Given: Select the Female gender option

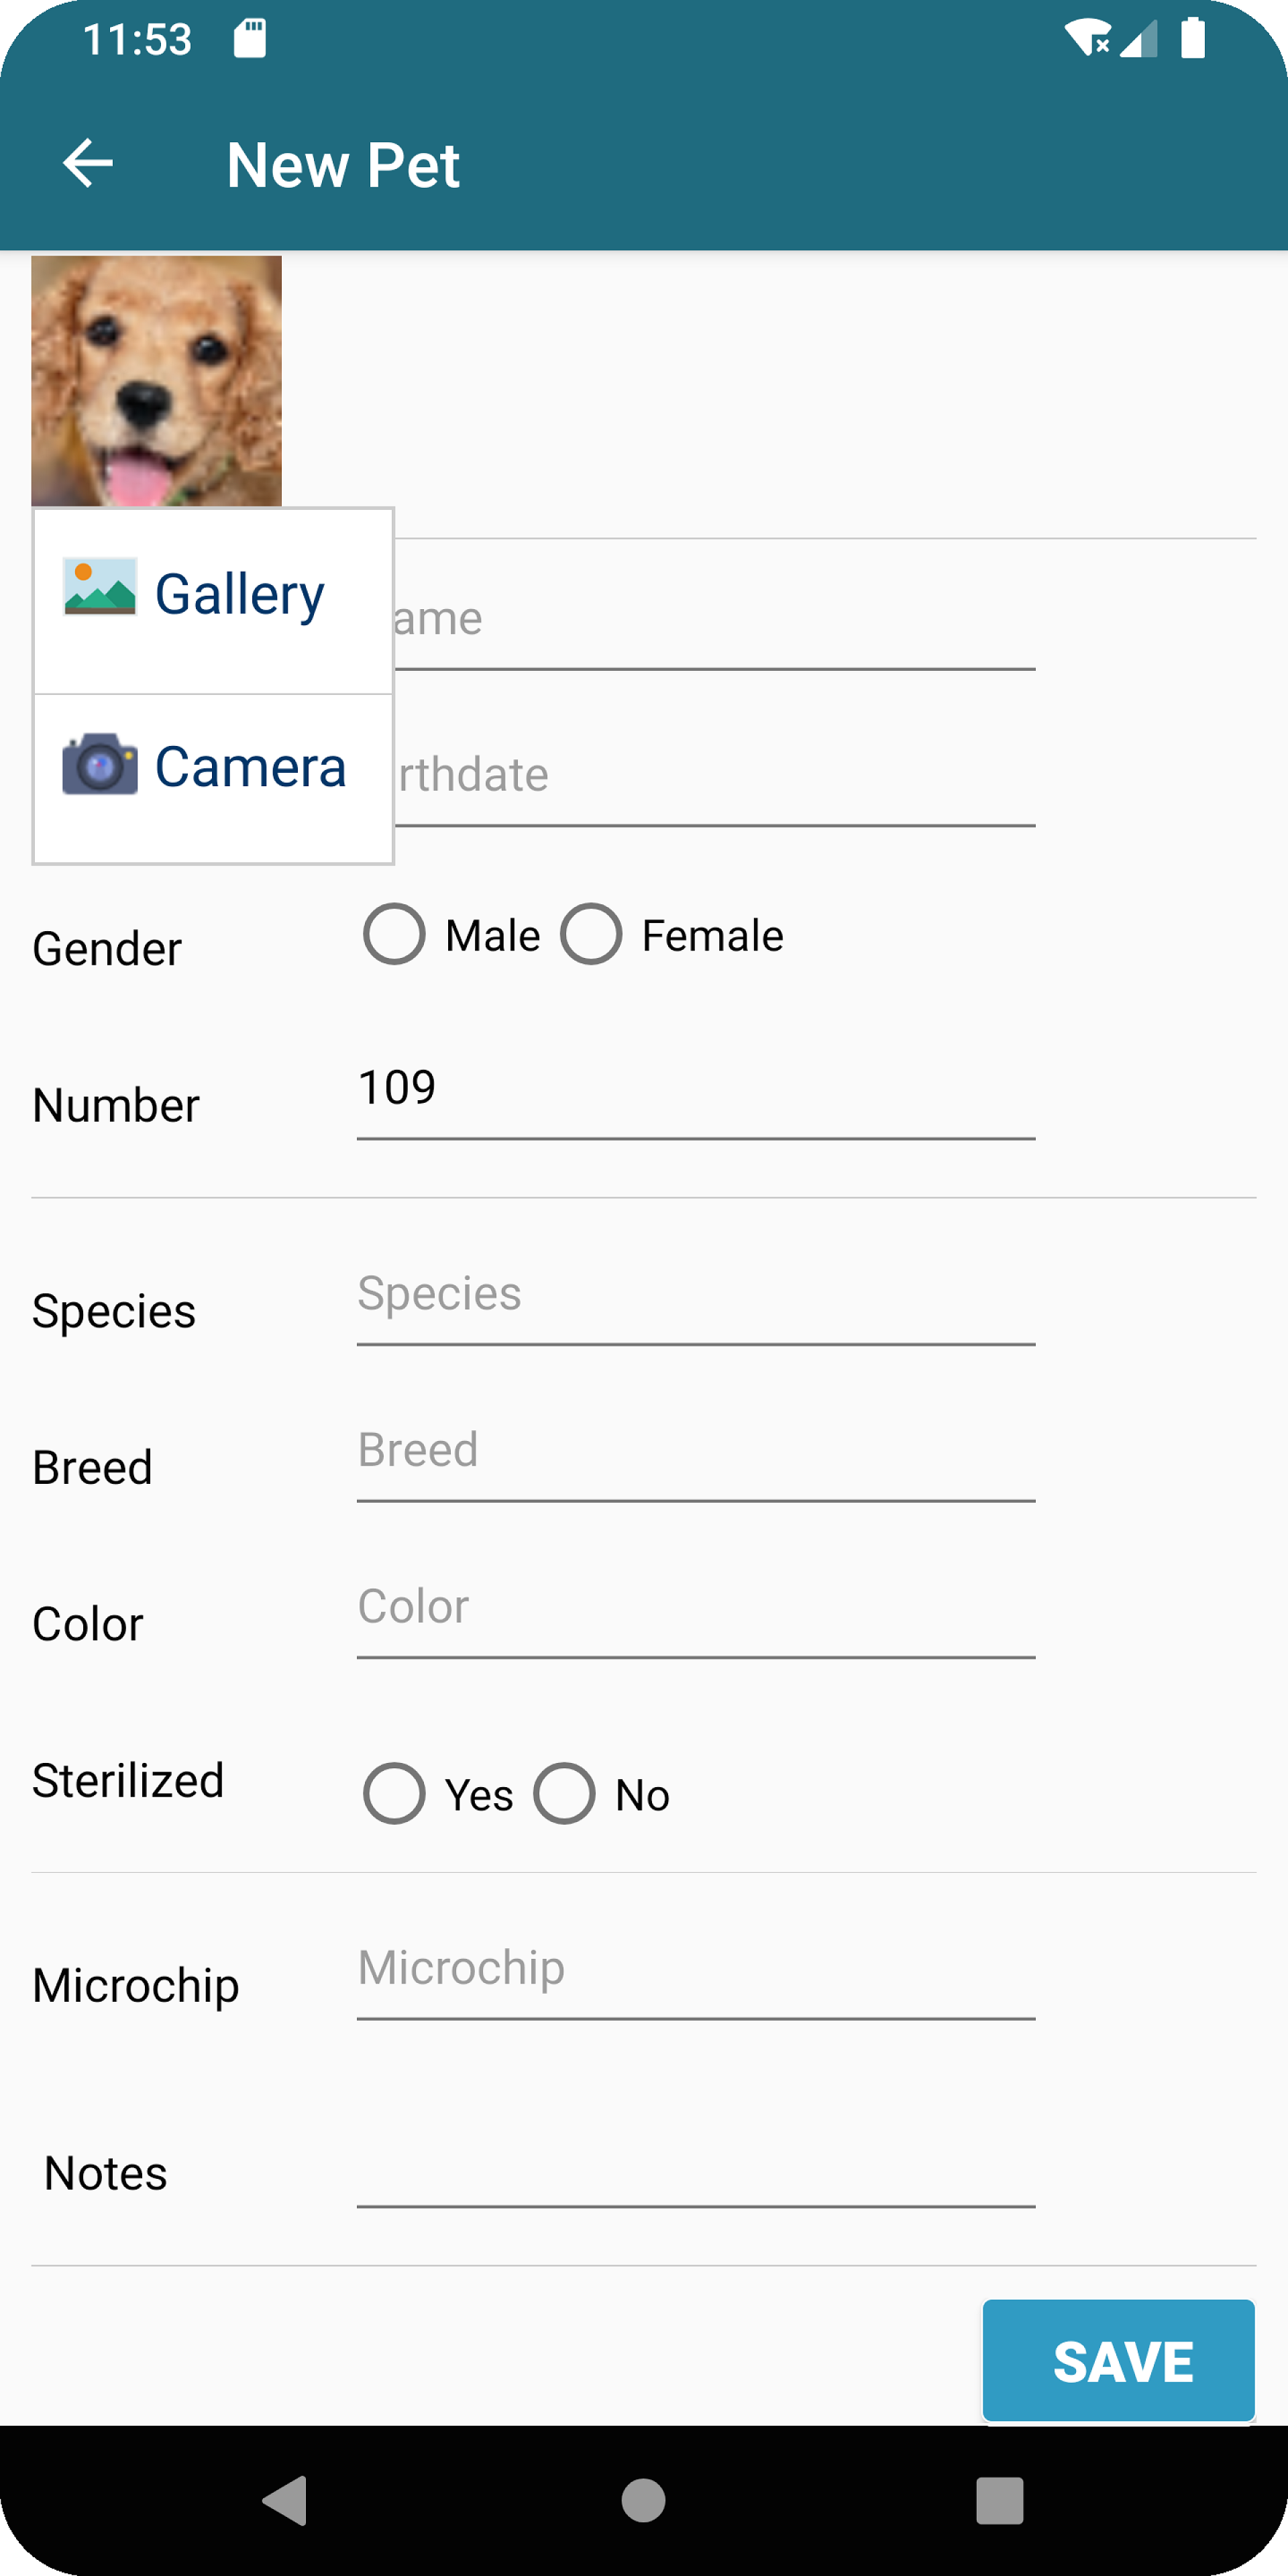Looking at the screenshot, I should coord(591,934).
